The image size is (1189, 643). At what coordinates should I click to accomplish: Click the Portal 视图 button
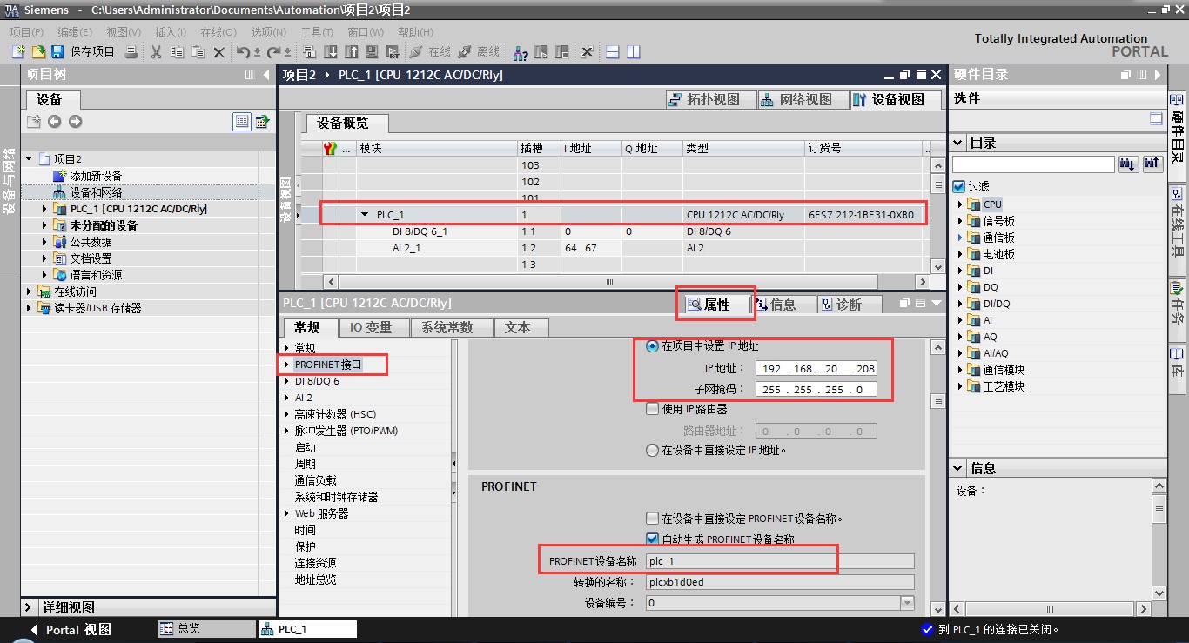pyautogui.click(x=71, y=630)
